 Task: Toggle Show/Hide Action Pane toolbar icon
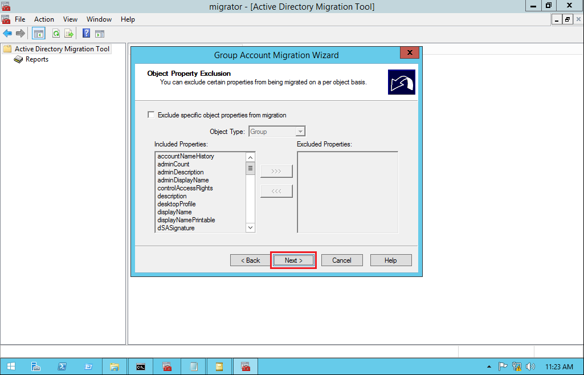click(100, 34)
